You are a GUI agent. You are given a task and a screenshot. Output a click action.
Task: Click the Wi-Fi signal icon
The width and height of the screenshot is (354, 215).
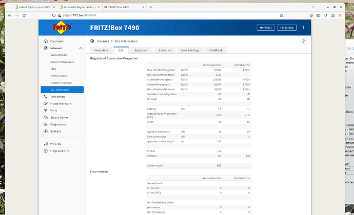pos(46,111)
